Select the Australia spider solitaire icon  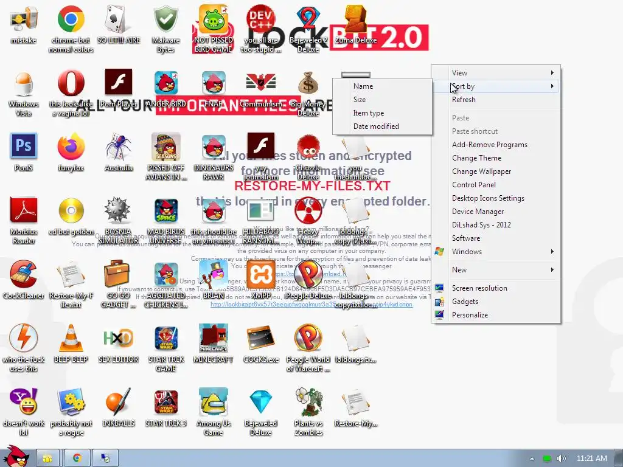tap(119, 153)
